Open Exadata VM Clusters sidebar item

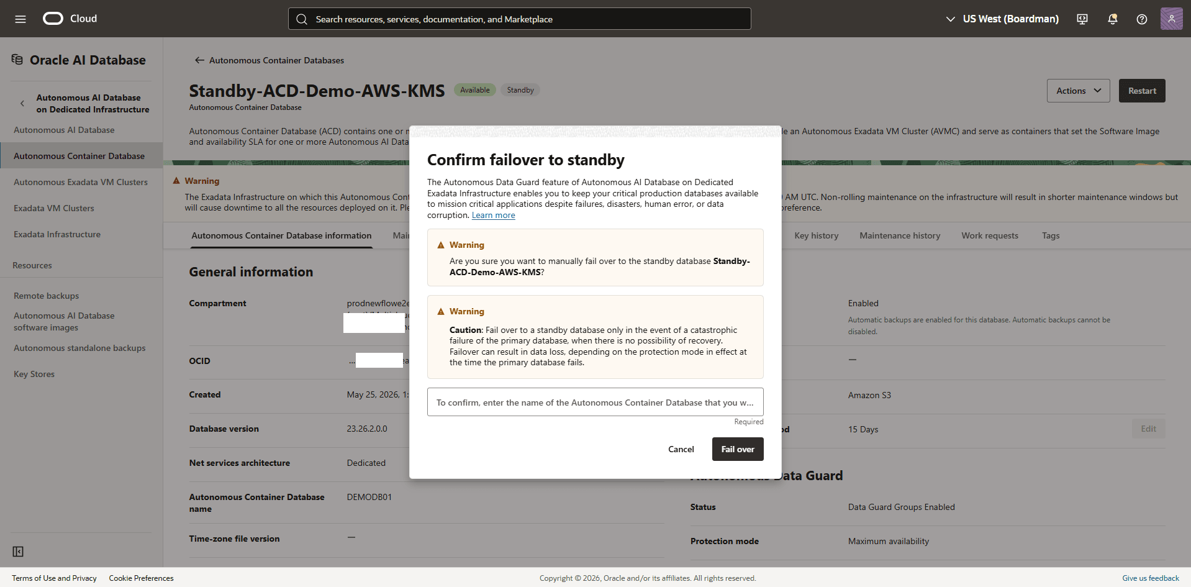coord(54,208)
